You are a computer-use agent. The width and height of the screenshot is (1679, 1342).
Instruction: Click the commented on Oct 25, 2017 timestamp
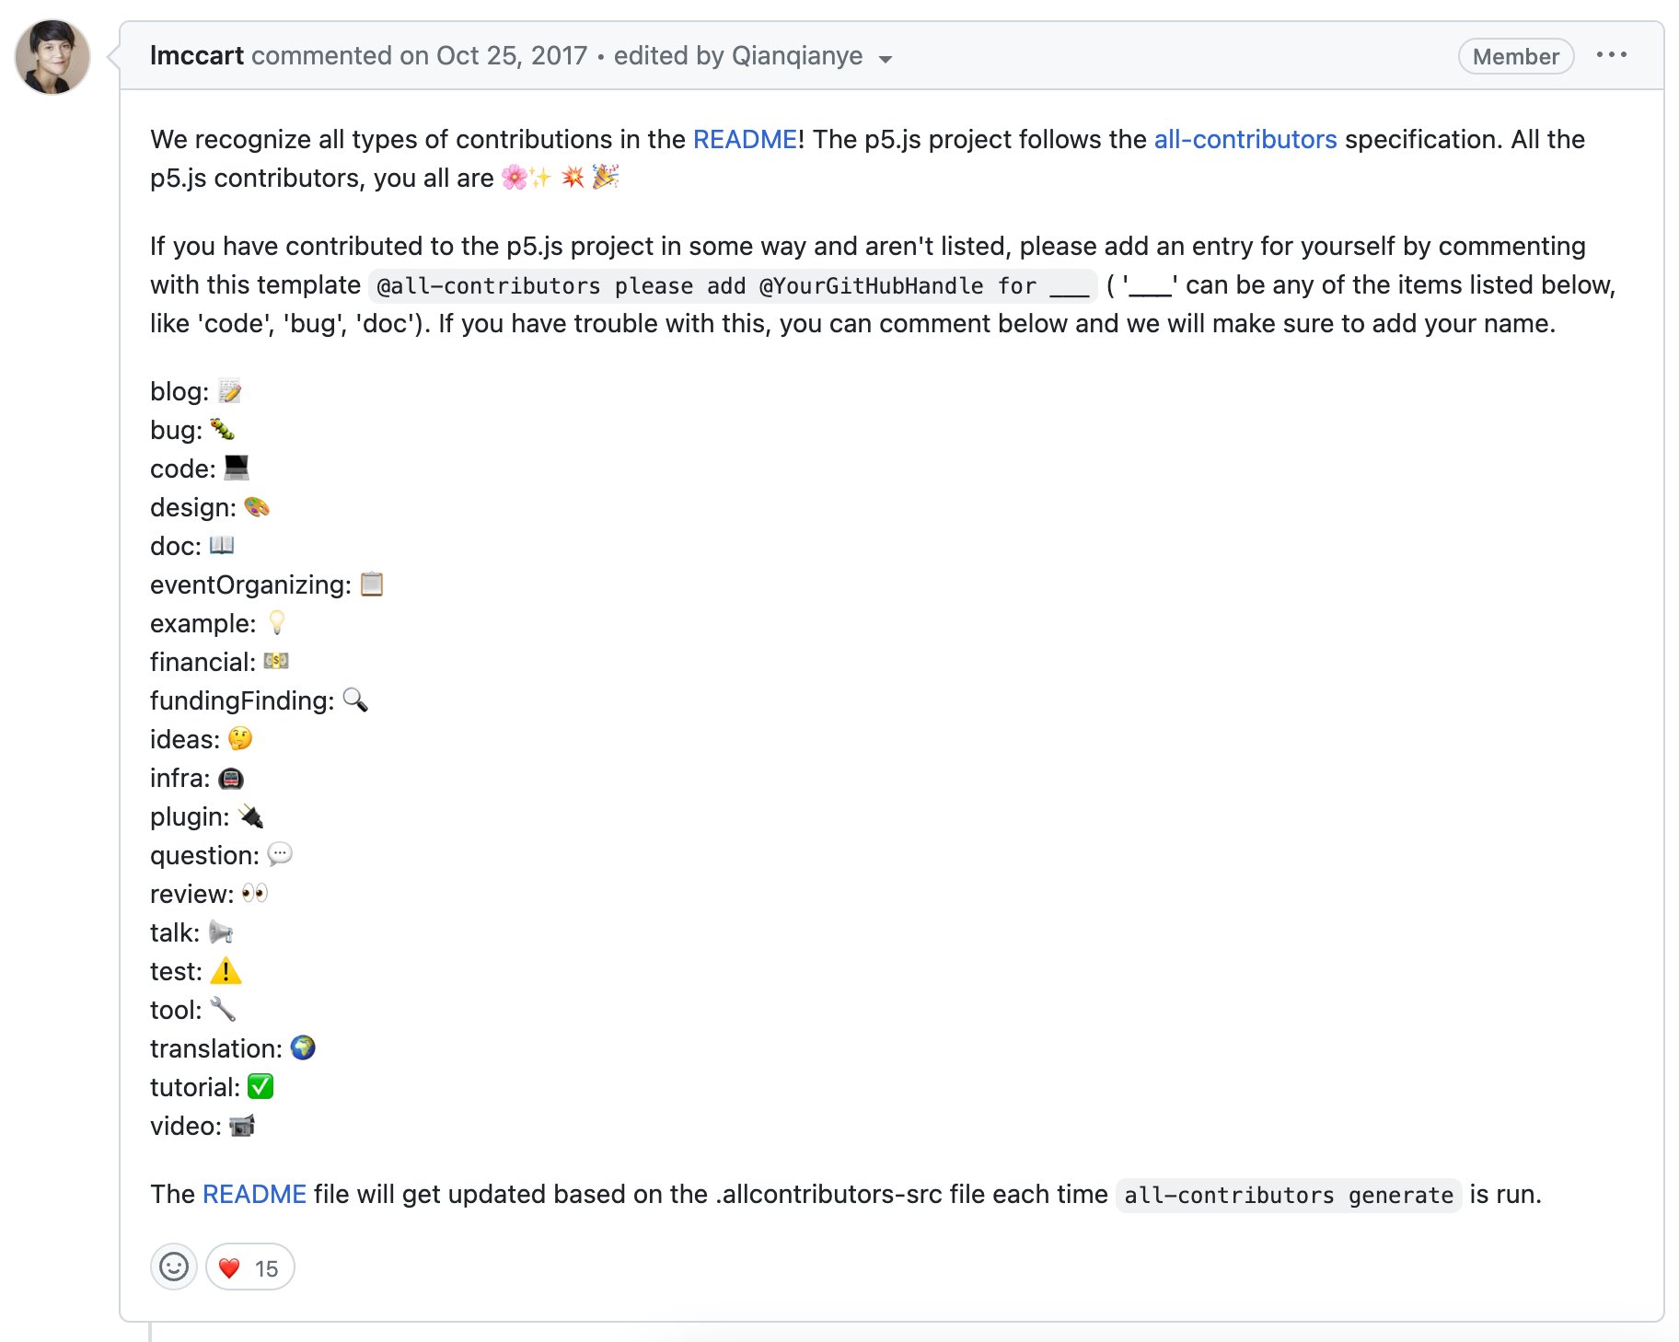pos(419,55)
